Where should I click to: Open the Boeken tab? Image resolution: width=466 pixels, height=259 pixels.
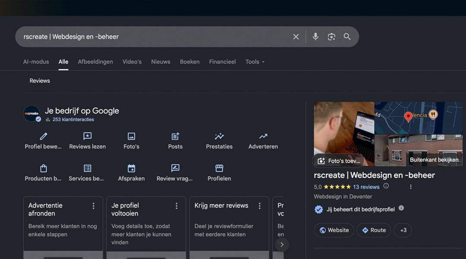click(x=189, y=62)
